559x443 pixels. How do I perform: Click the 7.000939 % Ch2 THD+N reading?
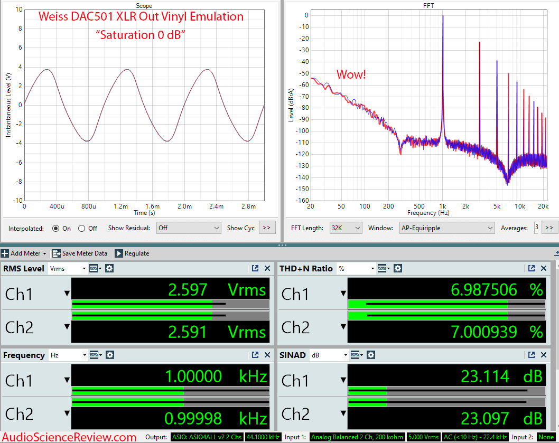497,332
